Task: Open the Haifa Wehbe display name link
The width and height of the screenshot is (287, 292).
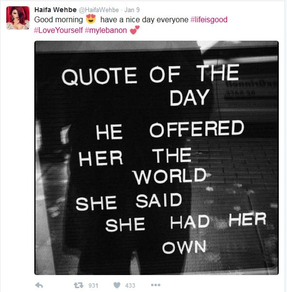Action: tap(56, 10)
